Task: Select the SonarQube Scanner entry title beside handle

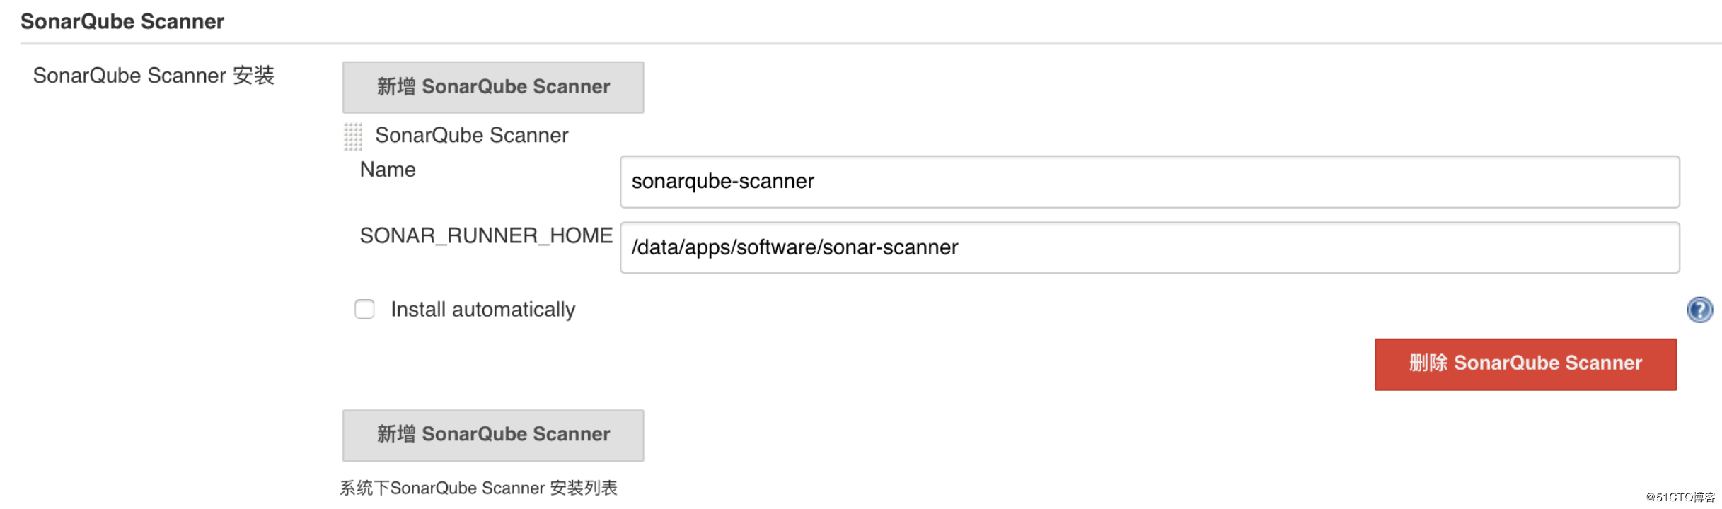Action: click(471, 135)
